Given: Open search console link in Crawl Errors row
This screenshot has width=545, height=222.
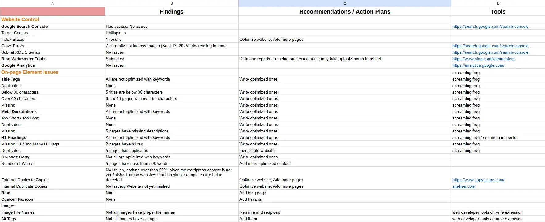Looking at the screenshot, I should tap(490, 46).
